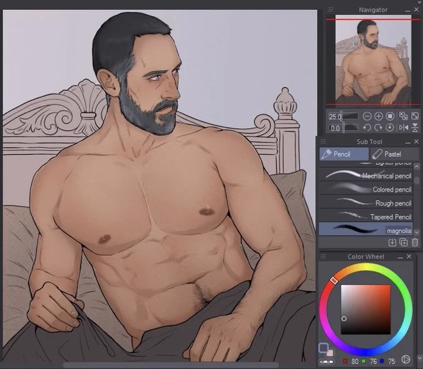Open the Color Wheel panel menu icon
Viewport: 423px width, 369px height.
coord(323,256)
